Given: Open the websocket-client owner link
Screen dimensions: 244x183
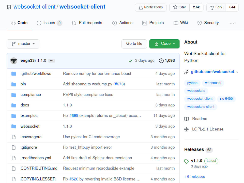Looking at the screenshot, I should click(34, 7).
